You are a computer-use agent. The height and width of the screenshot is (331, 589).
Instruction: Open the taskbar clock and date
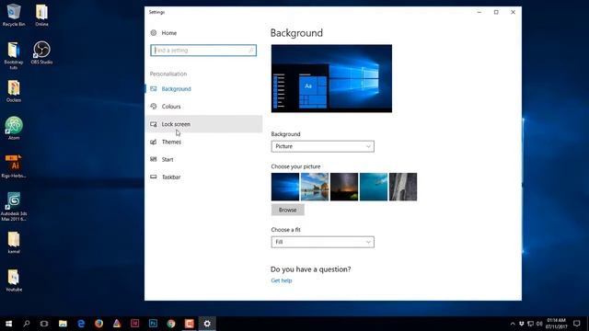pyautogui.click(x=556, y=324)
